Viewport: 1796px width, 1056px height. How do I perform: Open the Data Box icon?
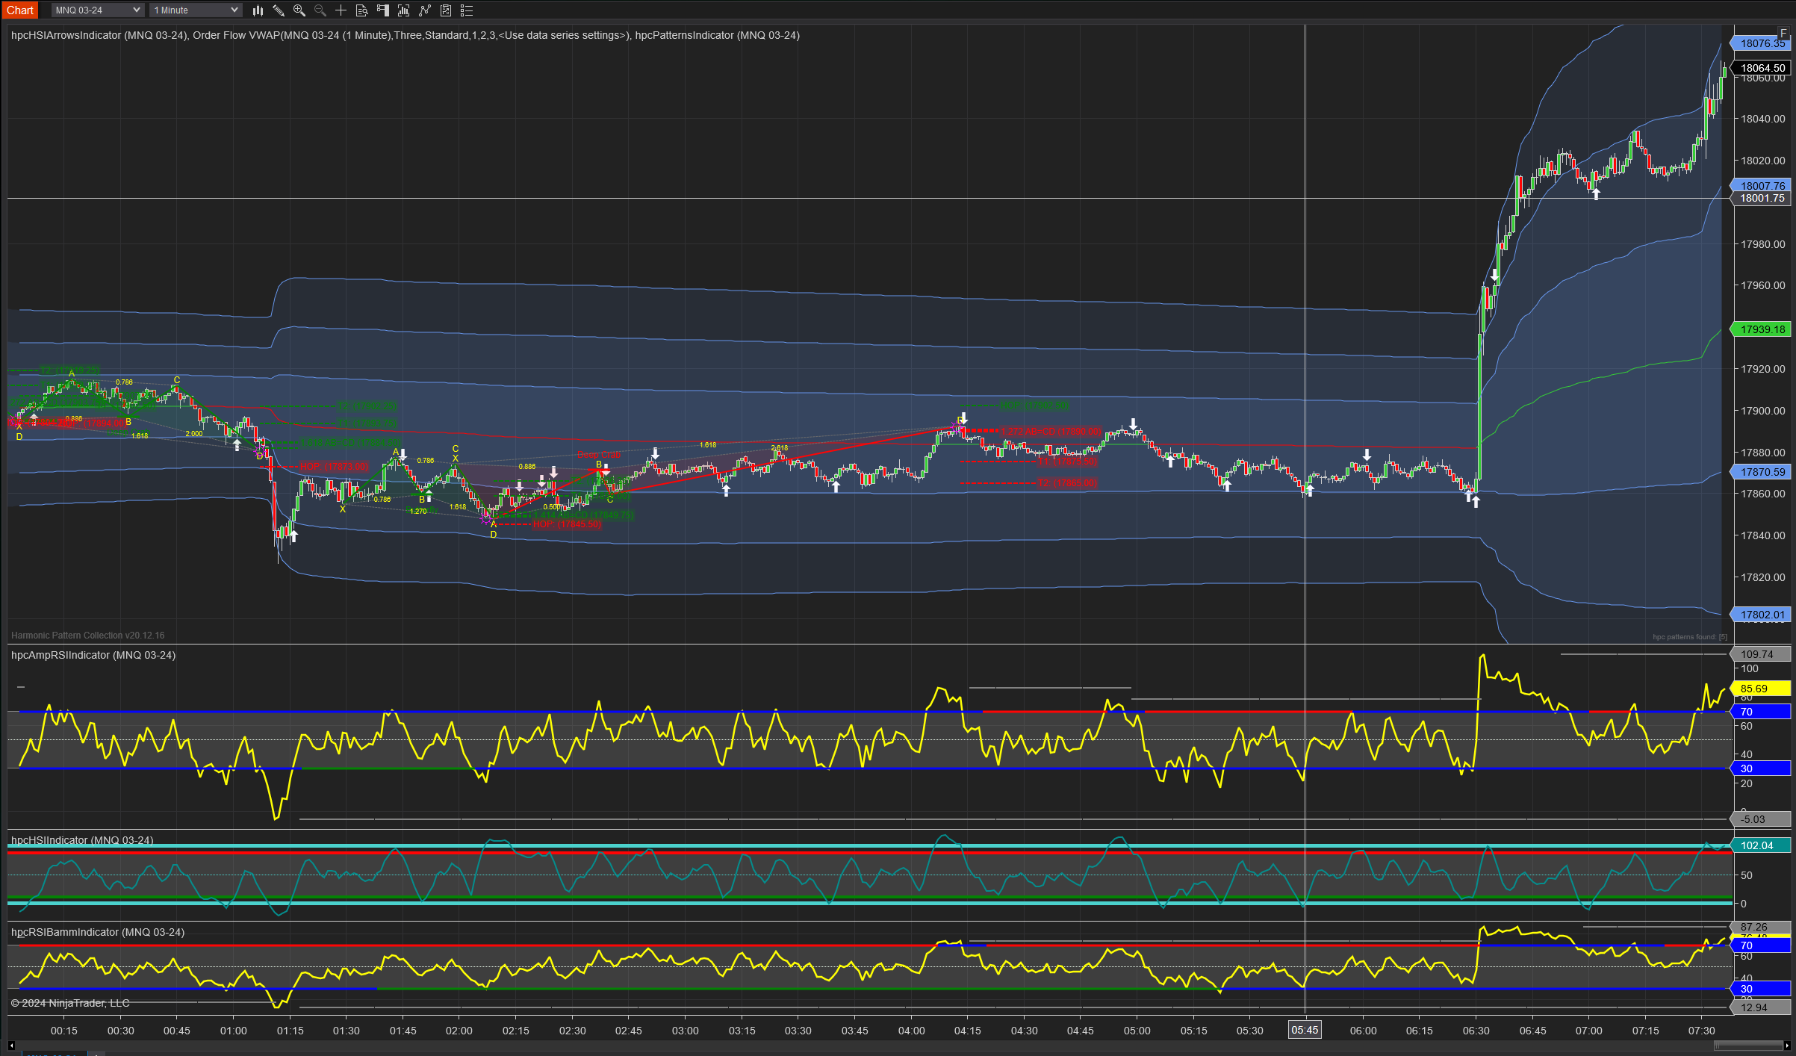click(361, 10)
